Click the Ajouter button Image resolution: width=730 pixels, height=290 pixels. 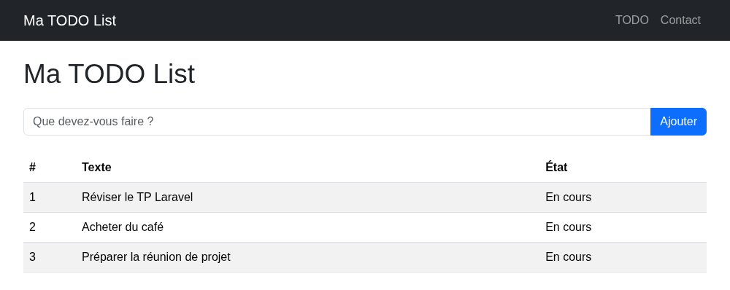tap(678, 122)
